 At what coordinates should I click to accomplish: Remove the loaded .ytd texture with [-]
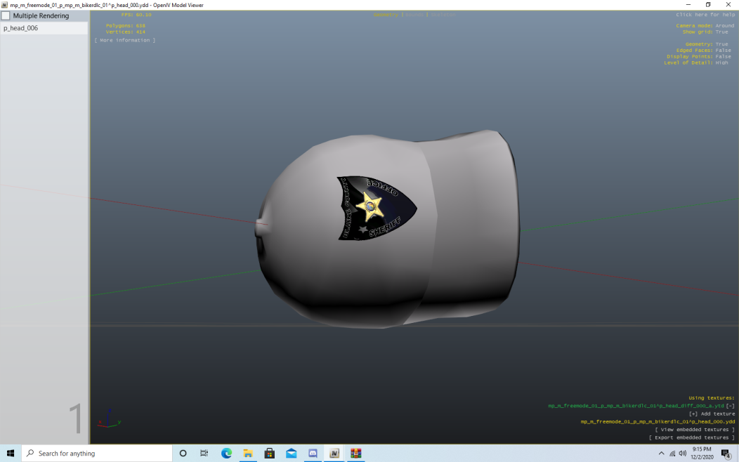pos(730,406)
